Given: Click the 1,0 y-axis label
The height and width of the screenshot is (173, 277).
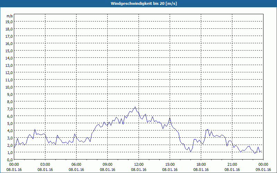Looking at the screenshot, I should 10,153.
